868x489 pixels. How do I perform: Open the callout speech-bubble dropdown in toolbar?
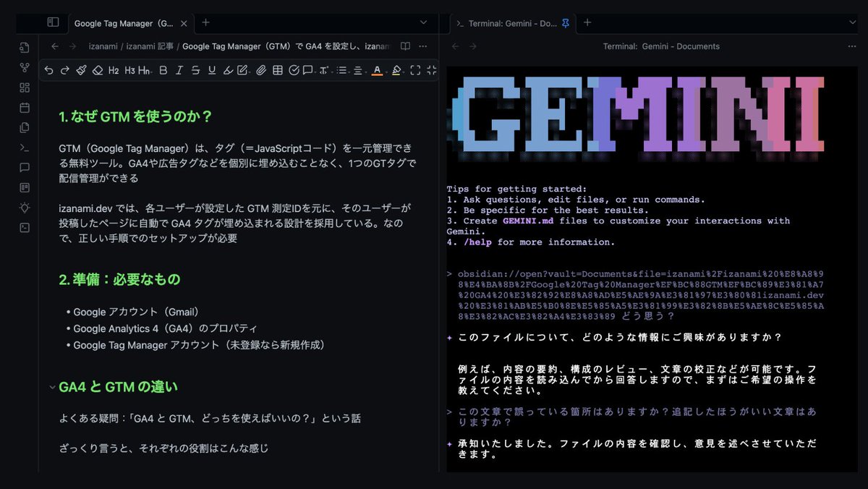[x=309, y=70]
